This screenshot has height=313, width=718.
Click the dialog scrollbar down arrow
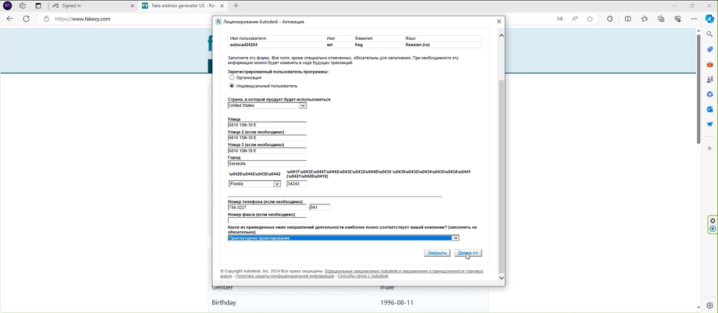[x=501, y=277]
